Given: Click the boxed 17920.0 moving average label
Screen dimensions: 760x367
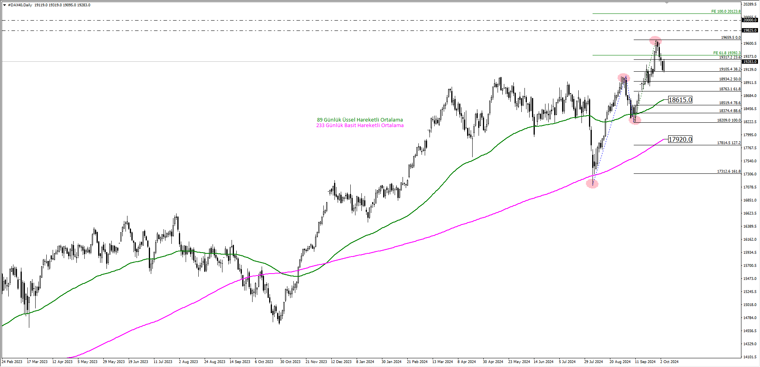Looking at the screenshot, I should point(680,139).
